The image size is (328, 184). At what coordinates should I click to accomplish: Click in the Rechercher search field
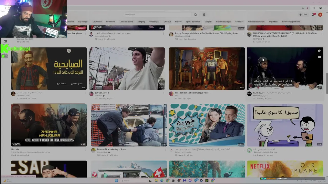tap(158, 15)
